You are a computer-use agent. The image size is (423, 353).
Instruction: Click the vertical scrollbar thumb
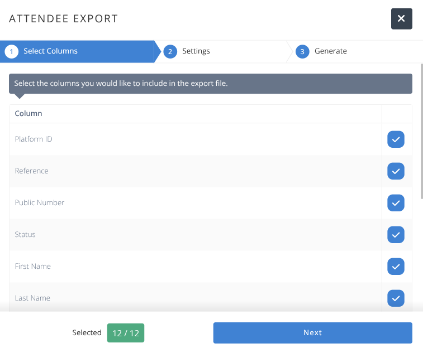[x=422, y=132]
